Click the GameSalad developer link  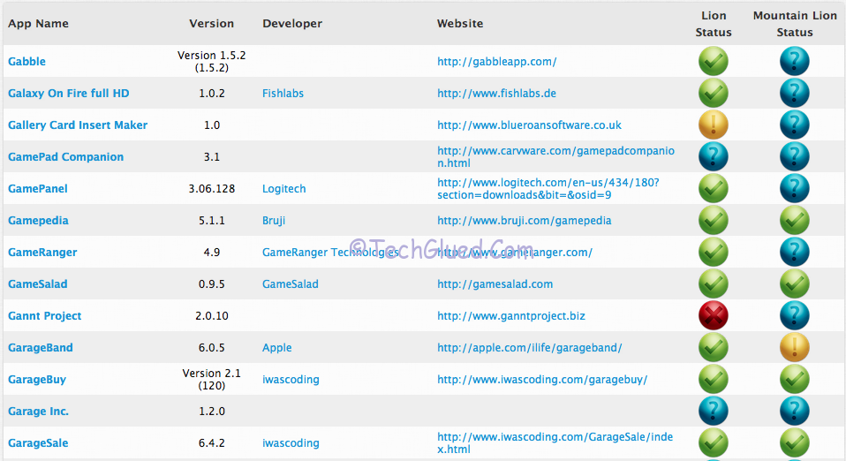point(291,284)
